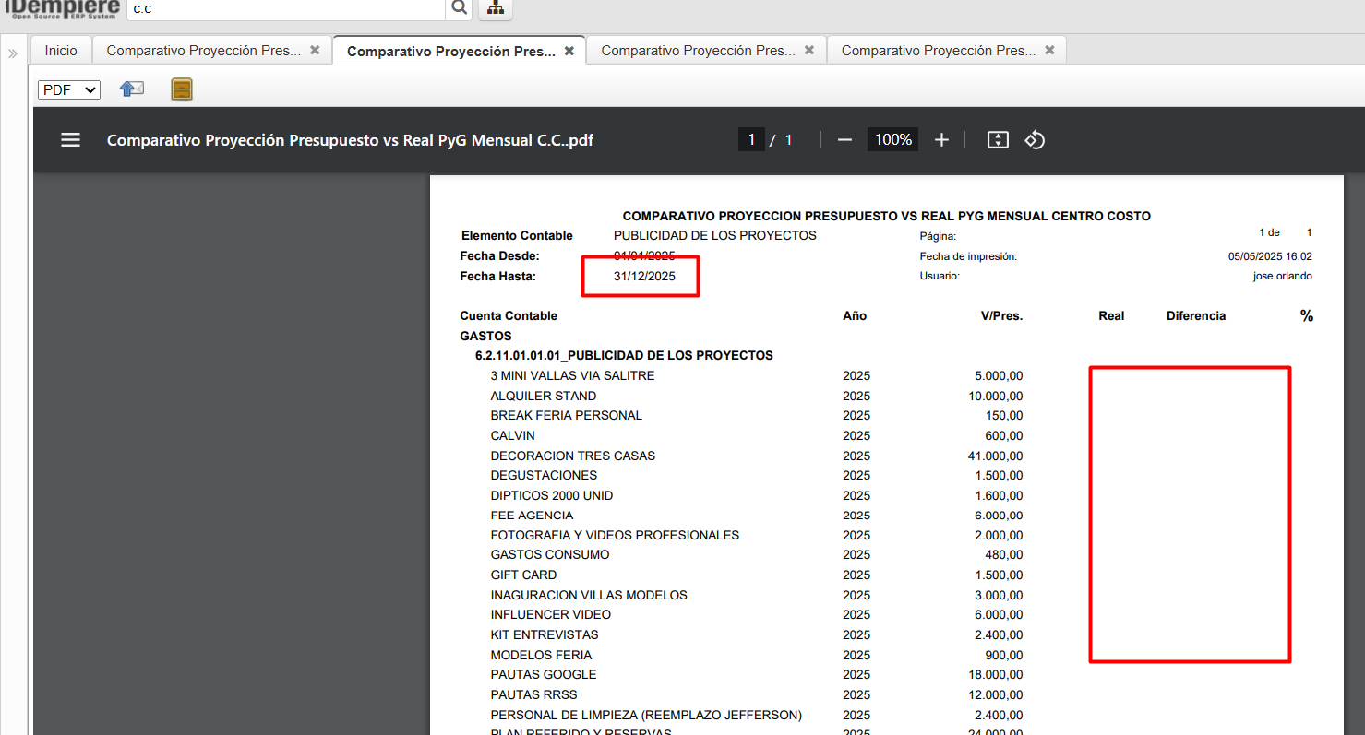Screen dimensions: 1365x735
Task: Open the menu tree hierarchy icon
Action: click(496, 8)
